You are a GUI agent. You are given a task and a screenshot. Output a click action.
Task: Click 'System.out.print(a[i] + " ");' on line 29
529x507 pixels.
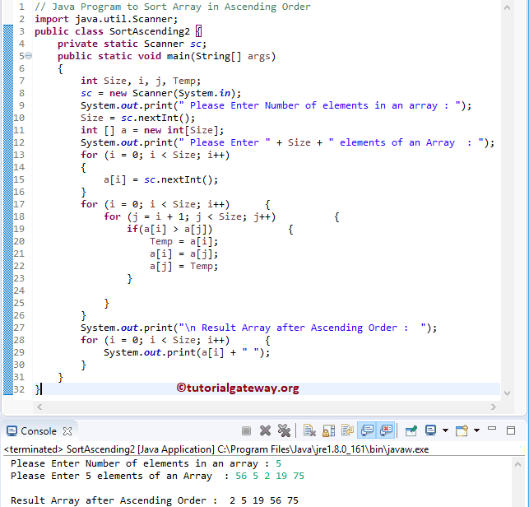187,352
